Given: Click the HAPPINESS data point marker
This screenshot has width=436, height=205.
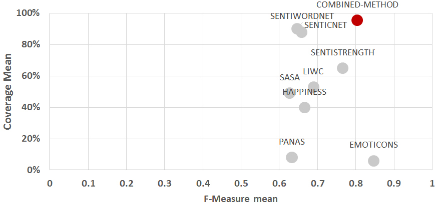Looking at the screenshot, I should pyautogui.click(x=304, y=107).
